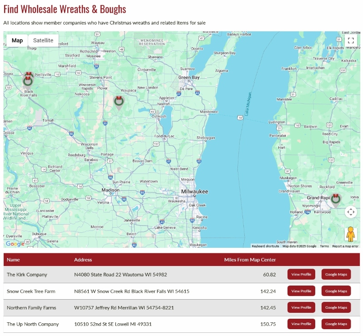Open Google Maps for Snow Creek Tree Farm
Screen dimensions: 363x336
tap(336, 291)
